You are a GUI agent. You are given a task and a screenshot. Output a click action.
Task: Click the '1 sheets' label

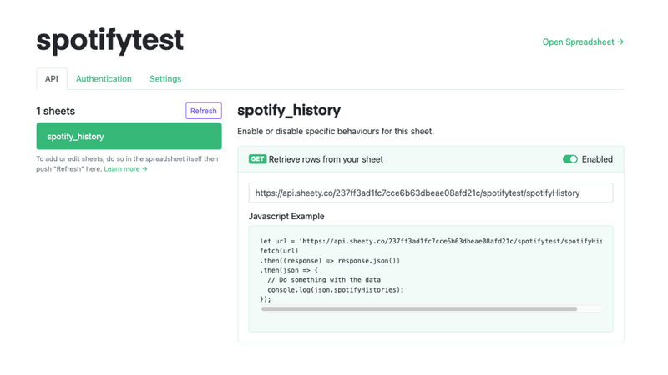point(55,112)
